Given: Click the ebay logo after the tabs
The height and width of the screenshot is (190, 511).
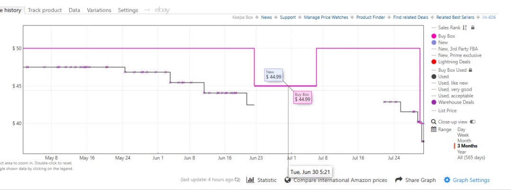Looking at the screenshot, I should point(162,10).
